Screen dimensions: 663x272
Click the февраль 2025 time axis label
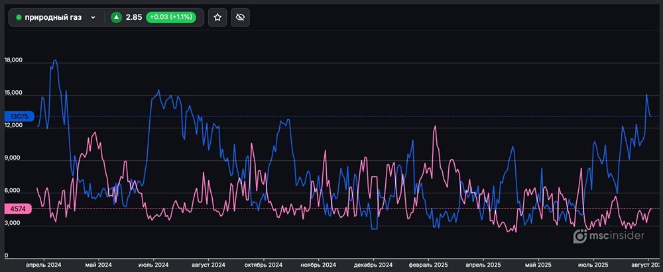pos(429,265)
